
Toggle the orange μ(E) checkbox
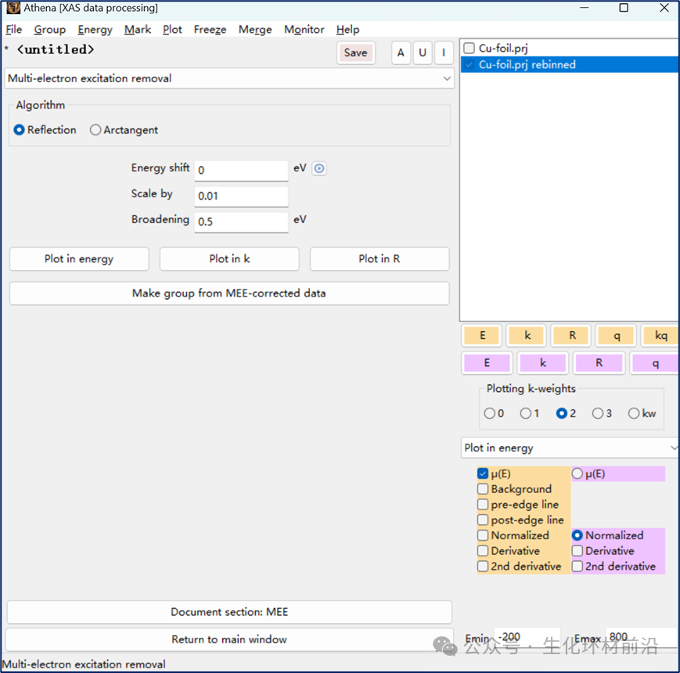(483, 473)
